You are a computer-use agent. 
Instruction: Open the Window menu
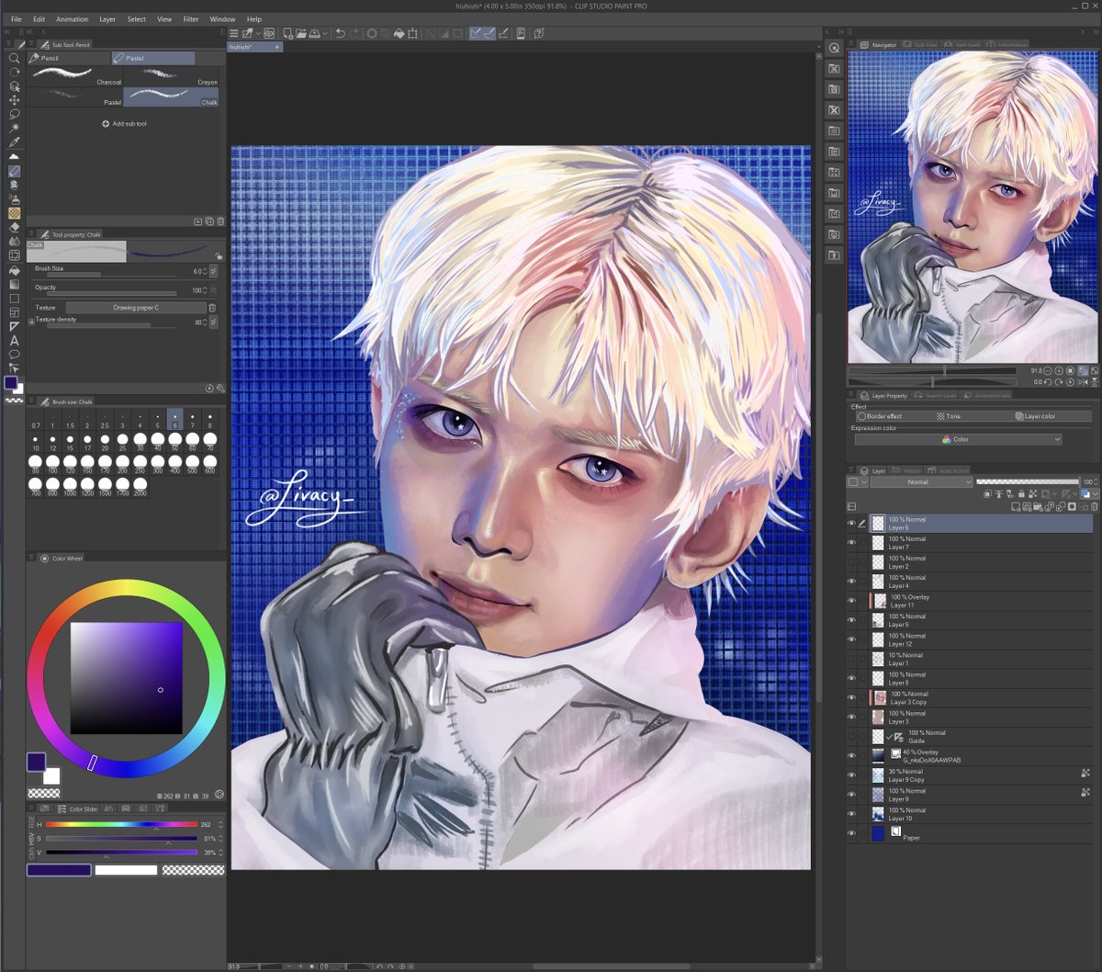coord(222,18)
